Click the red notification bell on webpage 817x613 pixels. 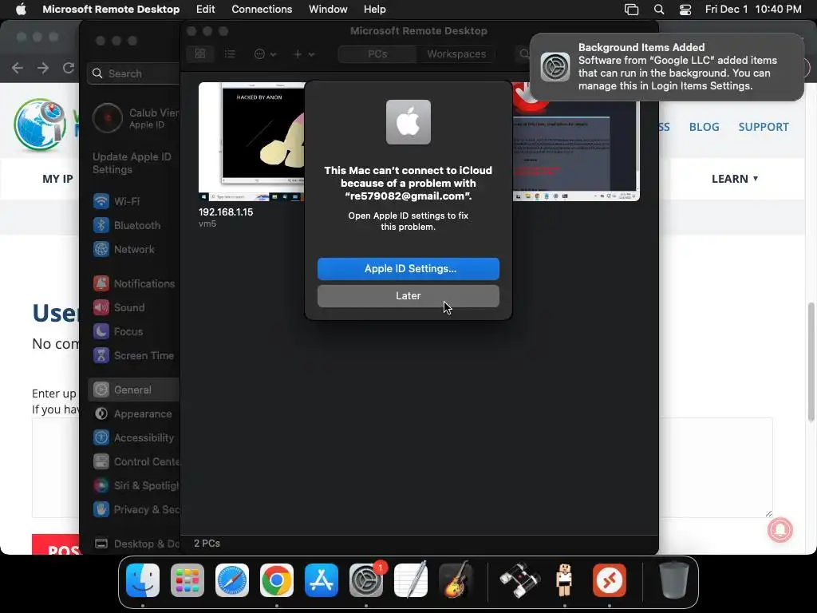(x=780, y=530)
